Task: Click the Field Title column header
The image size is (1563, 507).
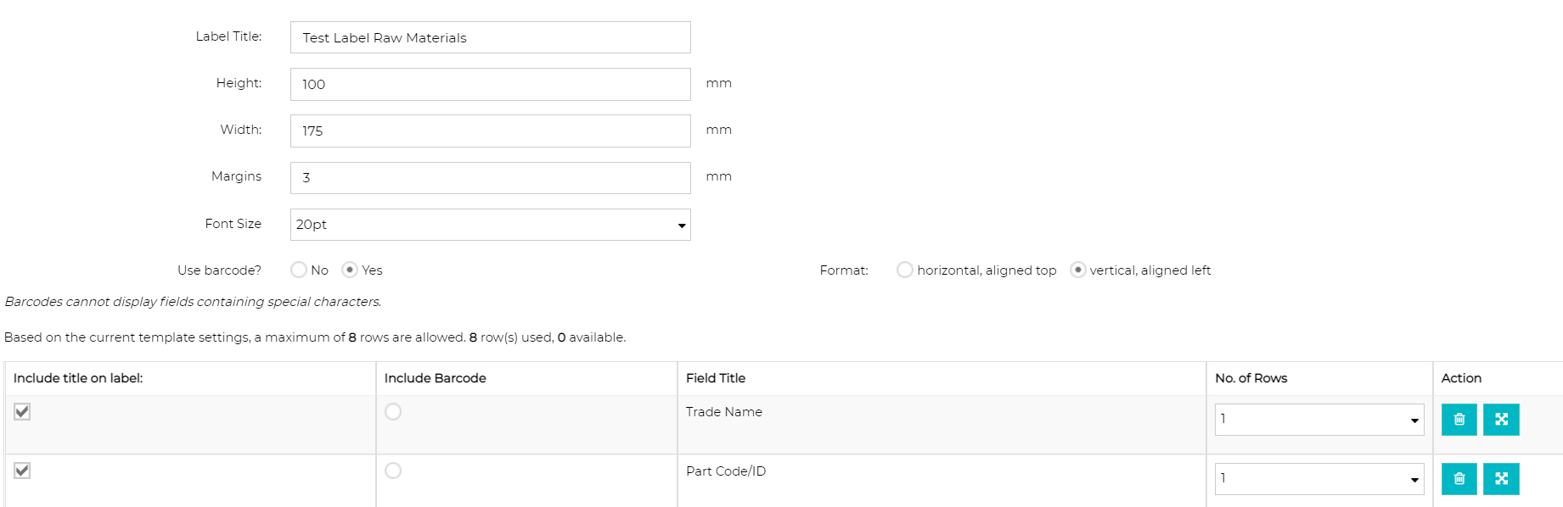Action: coord(716,378)
